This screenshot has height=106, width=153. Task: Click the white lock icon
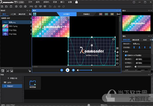pyautogui.click(x=76, y=2)
